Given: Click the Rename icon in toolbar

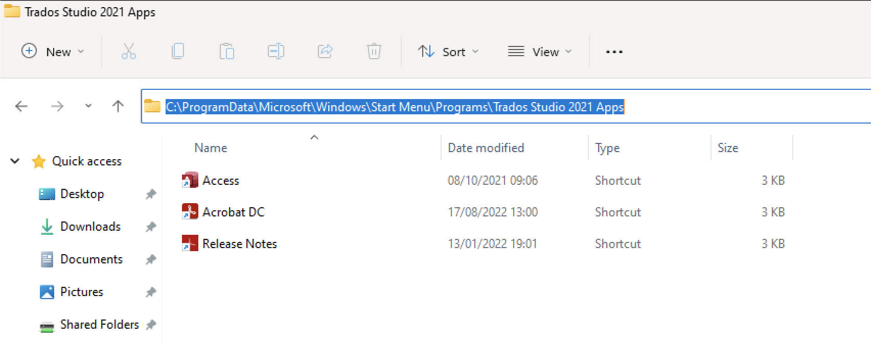Looking at the screenshot, I should (x=276, y=52).
